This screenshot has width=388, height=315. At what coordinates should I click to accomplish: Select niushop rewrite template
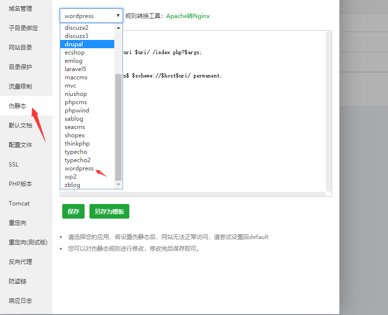coord(88,94)
